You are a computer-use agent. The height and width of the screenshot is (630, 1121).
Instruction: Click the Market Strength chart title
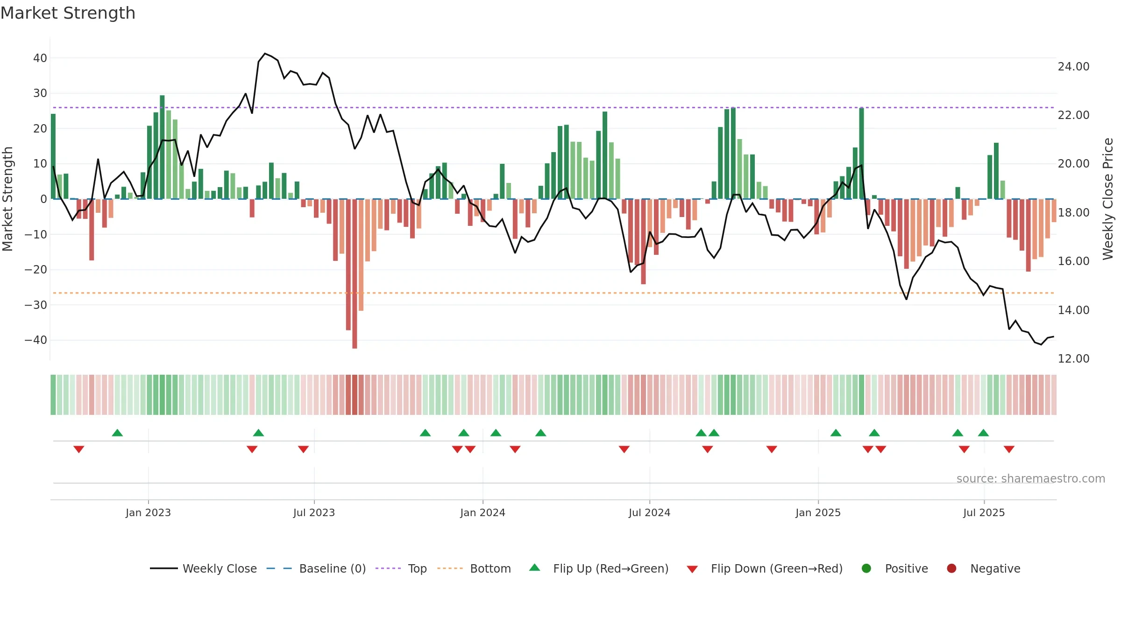tap(68, 13)
